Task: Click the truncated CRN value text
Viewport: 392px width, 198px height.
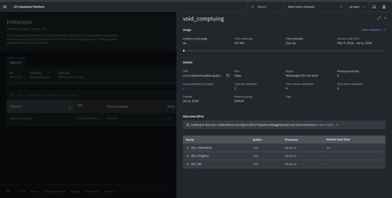Action: click(x=203, y=76)
